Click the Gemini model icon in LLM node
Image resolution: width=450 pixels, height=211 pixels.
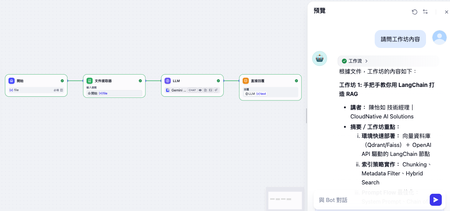point(168,90)
